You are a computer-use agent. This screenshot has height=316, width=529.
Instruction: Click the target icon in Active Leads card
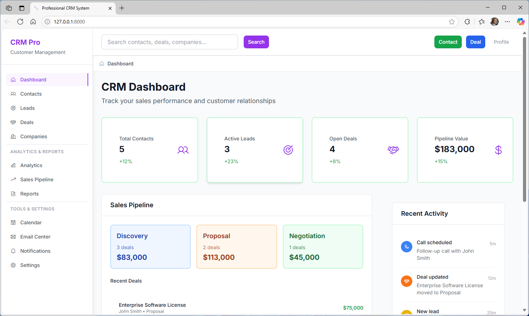coord(288,150)
